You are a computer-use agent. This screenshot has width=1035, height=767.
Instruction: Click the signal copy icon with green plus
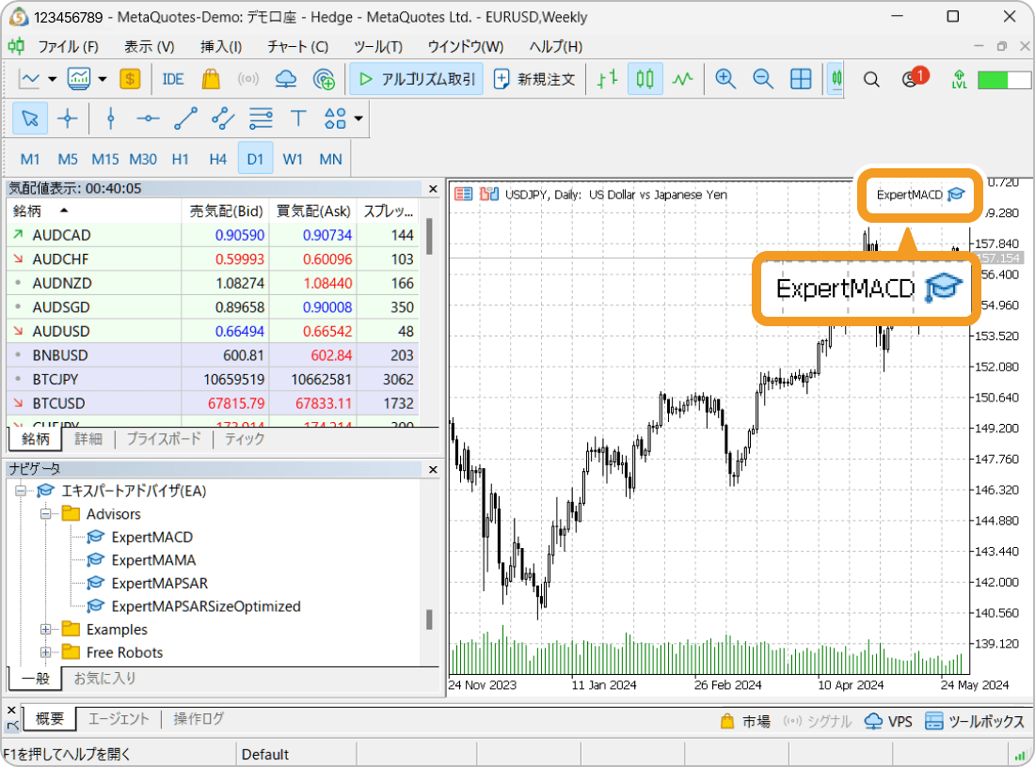[324, 79]
